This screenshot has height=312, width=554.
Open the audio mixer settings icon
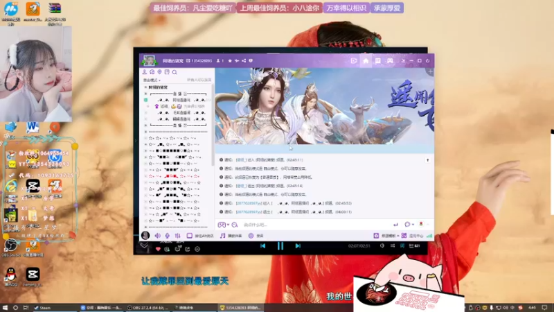[x=178, y=236]
